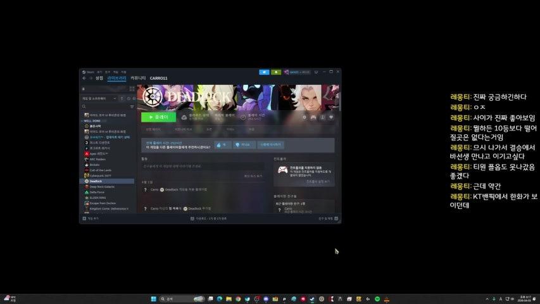Add Deadlock to favorites with heart icon
The height and width of the screenshot is (304, 540).
pos(331,117)
